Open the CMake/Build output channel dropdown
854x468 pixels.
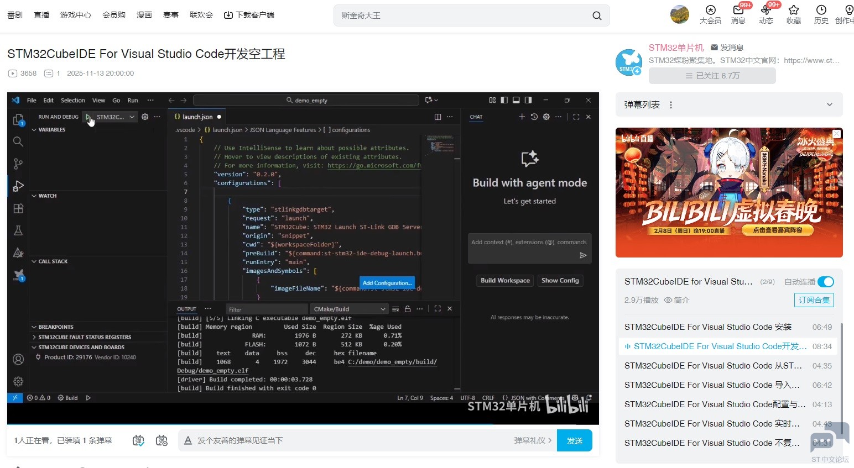coord(348,309)
